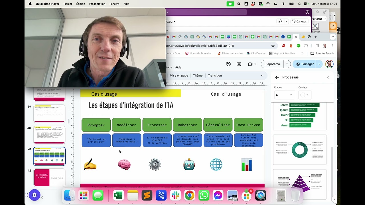Expand the Partager dropdown arrow

point(319,64)
